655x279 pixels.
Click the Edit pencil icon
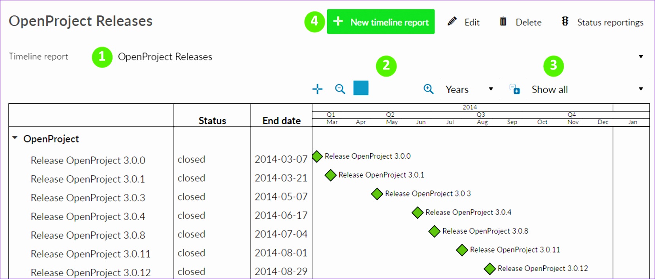tap(452, 21)
